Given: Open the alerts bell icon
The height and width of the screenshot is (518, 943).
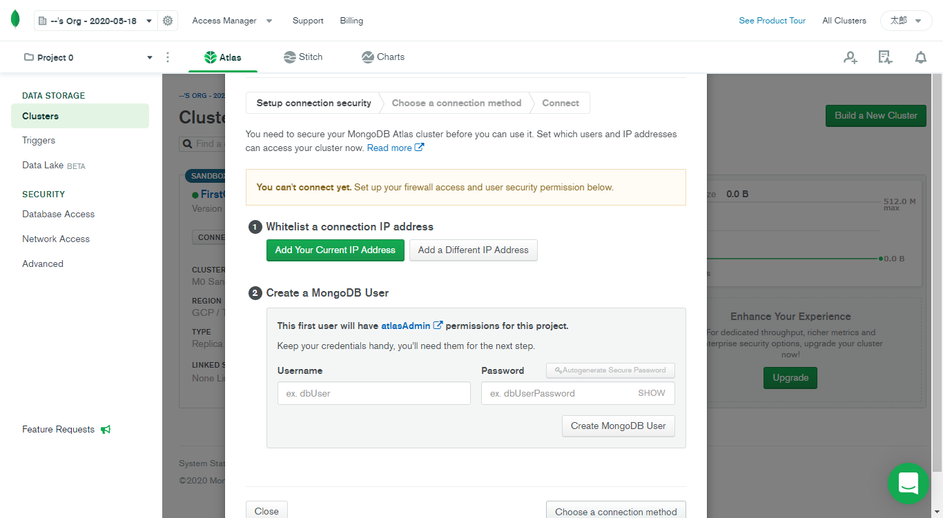Looking at the screenshot, I should pos(920,57).
